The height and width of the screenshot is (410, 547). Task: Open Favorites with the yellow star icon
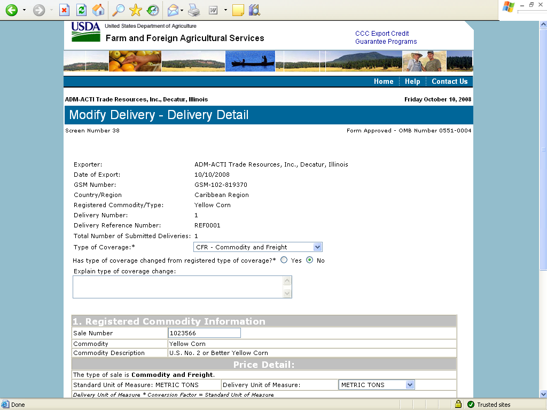click(135, 10)
